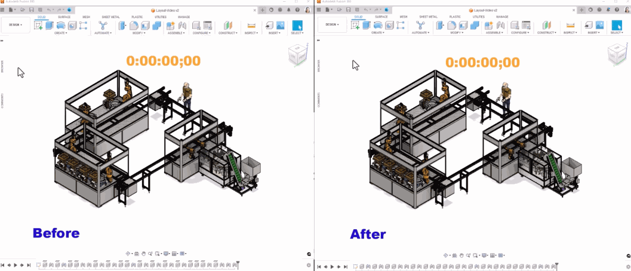
Task: Select the Joint tool in right window
Action: [x=501, y=25]
